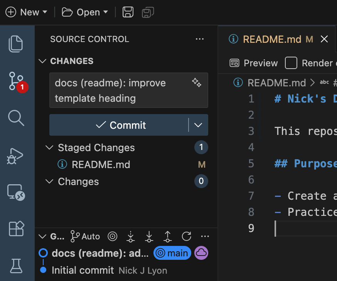
Task: Toggle the Render checkbox in editor toolbar
Action: [x=291, y=63]
